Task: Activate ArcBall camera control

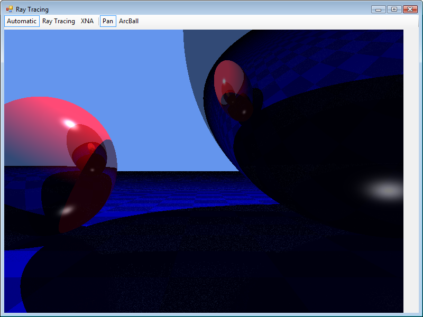Action: (x=128, y=21)
